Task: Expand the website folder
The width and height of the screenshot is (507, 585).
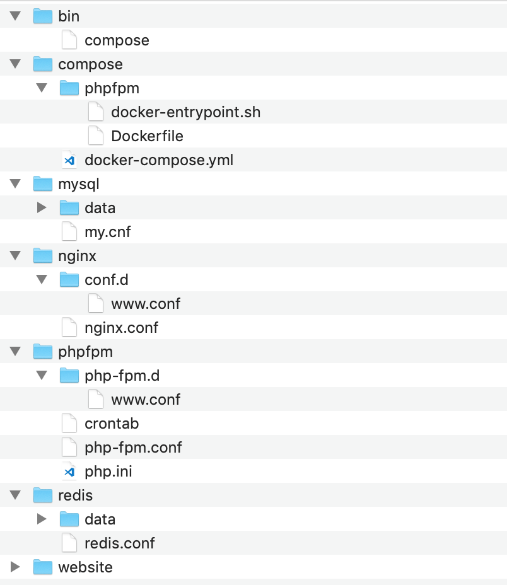Action: 15,567
